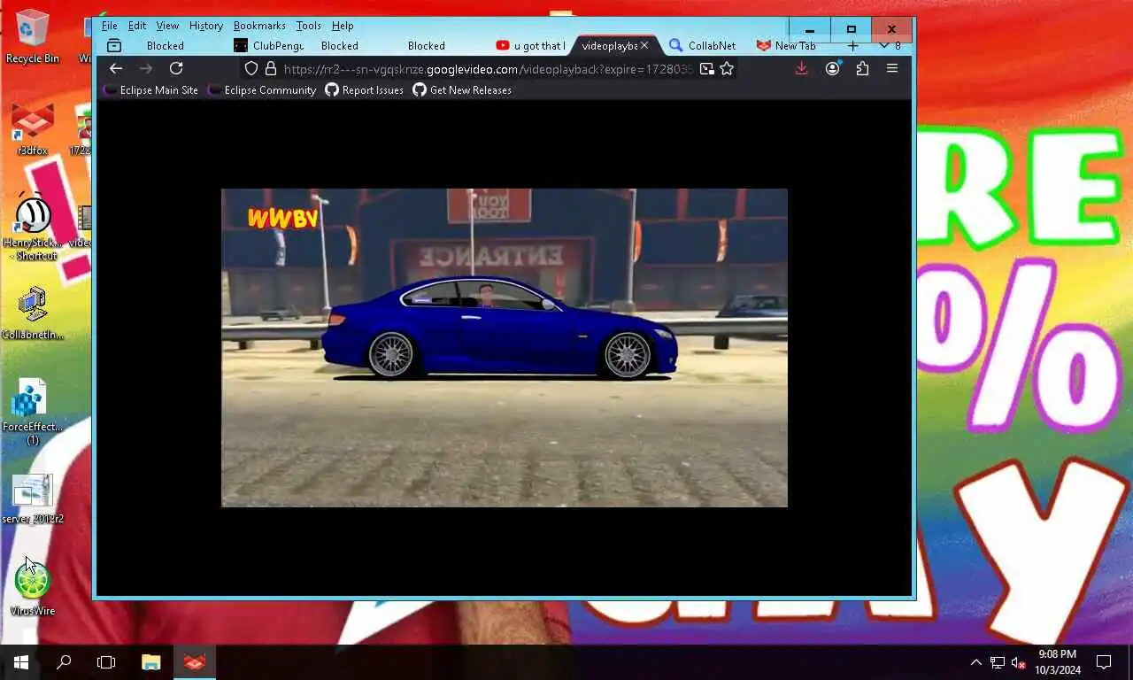Open the View menu

(x=167, y=26)
